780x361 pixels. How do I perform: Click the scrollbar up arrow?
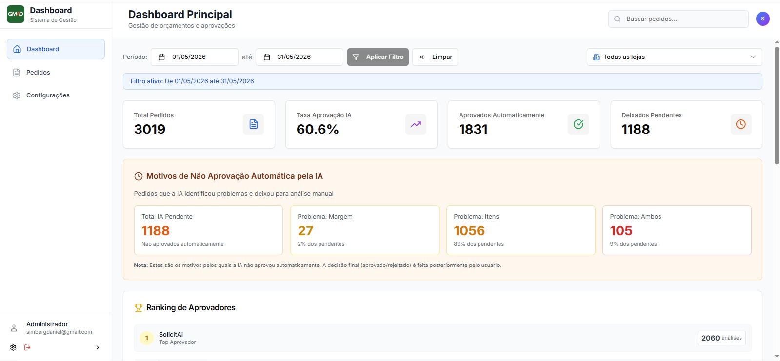coord(777,42)
